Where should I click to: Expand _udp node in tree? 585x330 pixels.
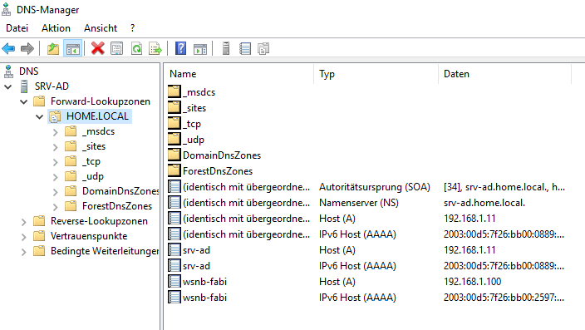[x=55, y=177]
